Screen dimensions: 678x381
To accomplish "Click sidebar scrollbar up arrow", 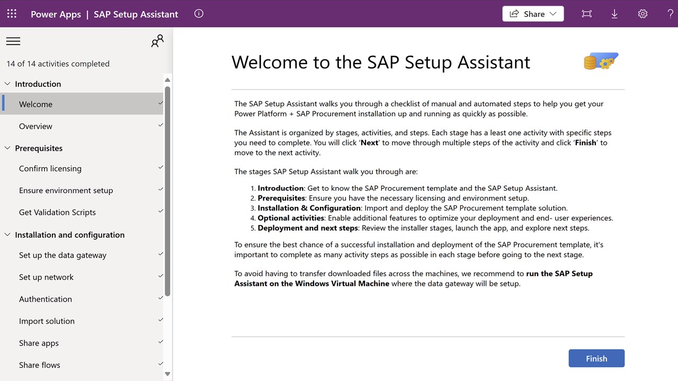I will click(x=167, y=80).
